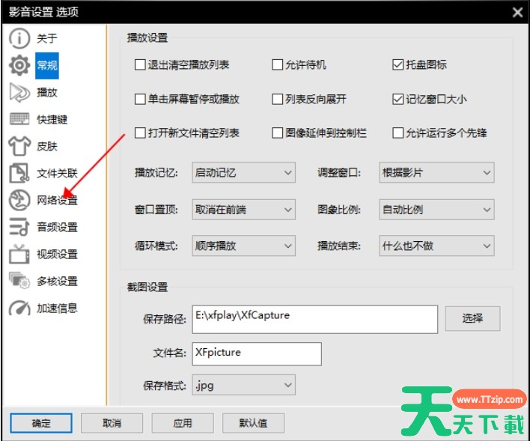Enable 退出清空播放列表 checkbox
The width and height of the screenshot is (530, 441).
tap(140, 64)
